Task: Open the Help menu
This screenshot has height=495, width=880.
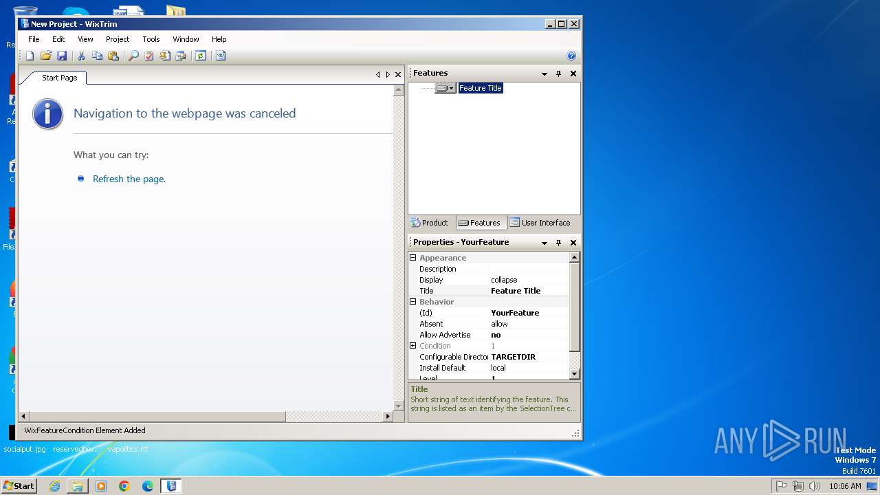Action: click(219, 39)
